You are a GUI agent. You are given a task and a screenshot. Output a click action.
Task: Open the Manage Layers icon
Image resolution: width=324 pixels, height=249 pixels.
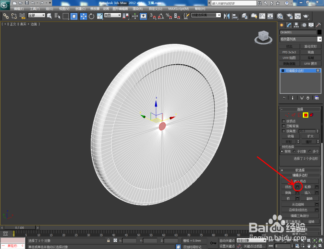(x=244, y=16)
